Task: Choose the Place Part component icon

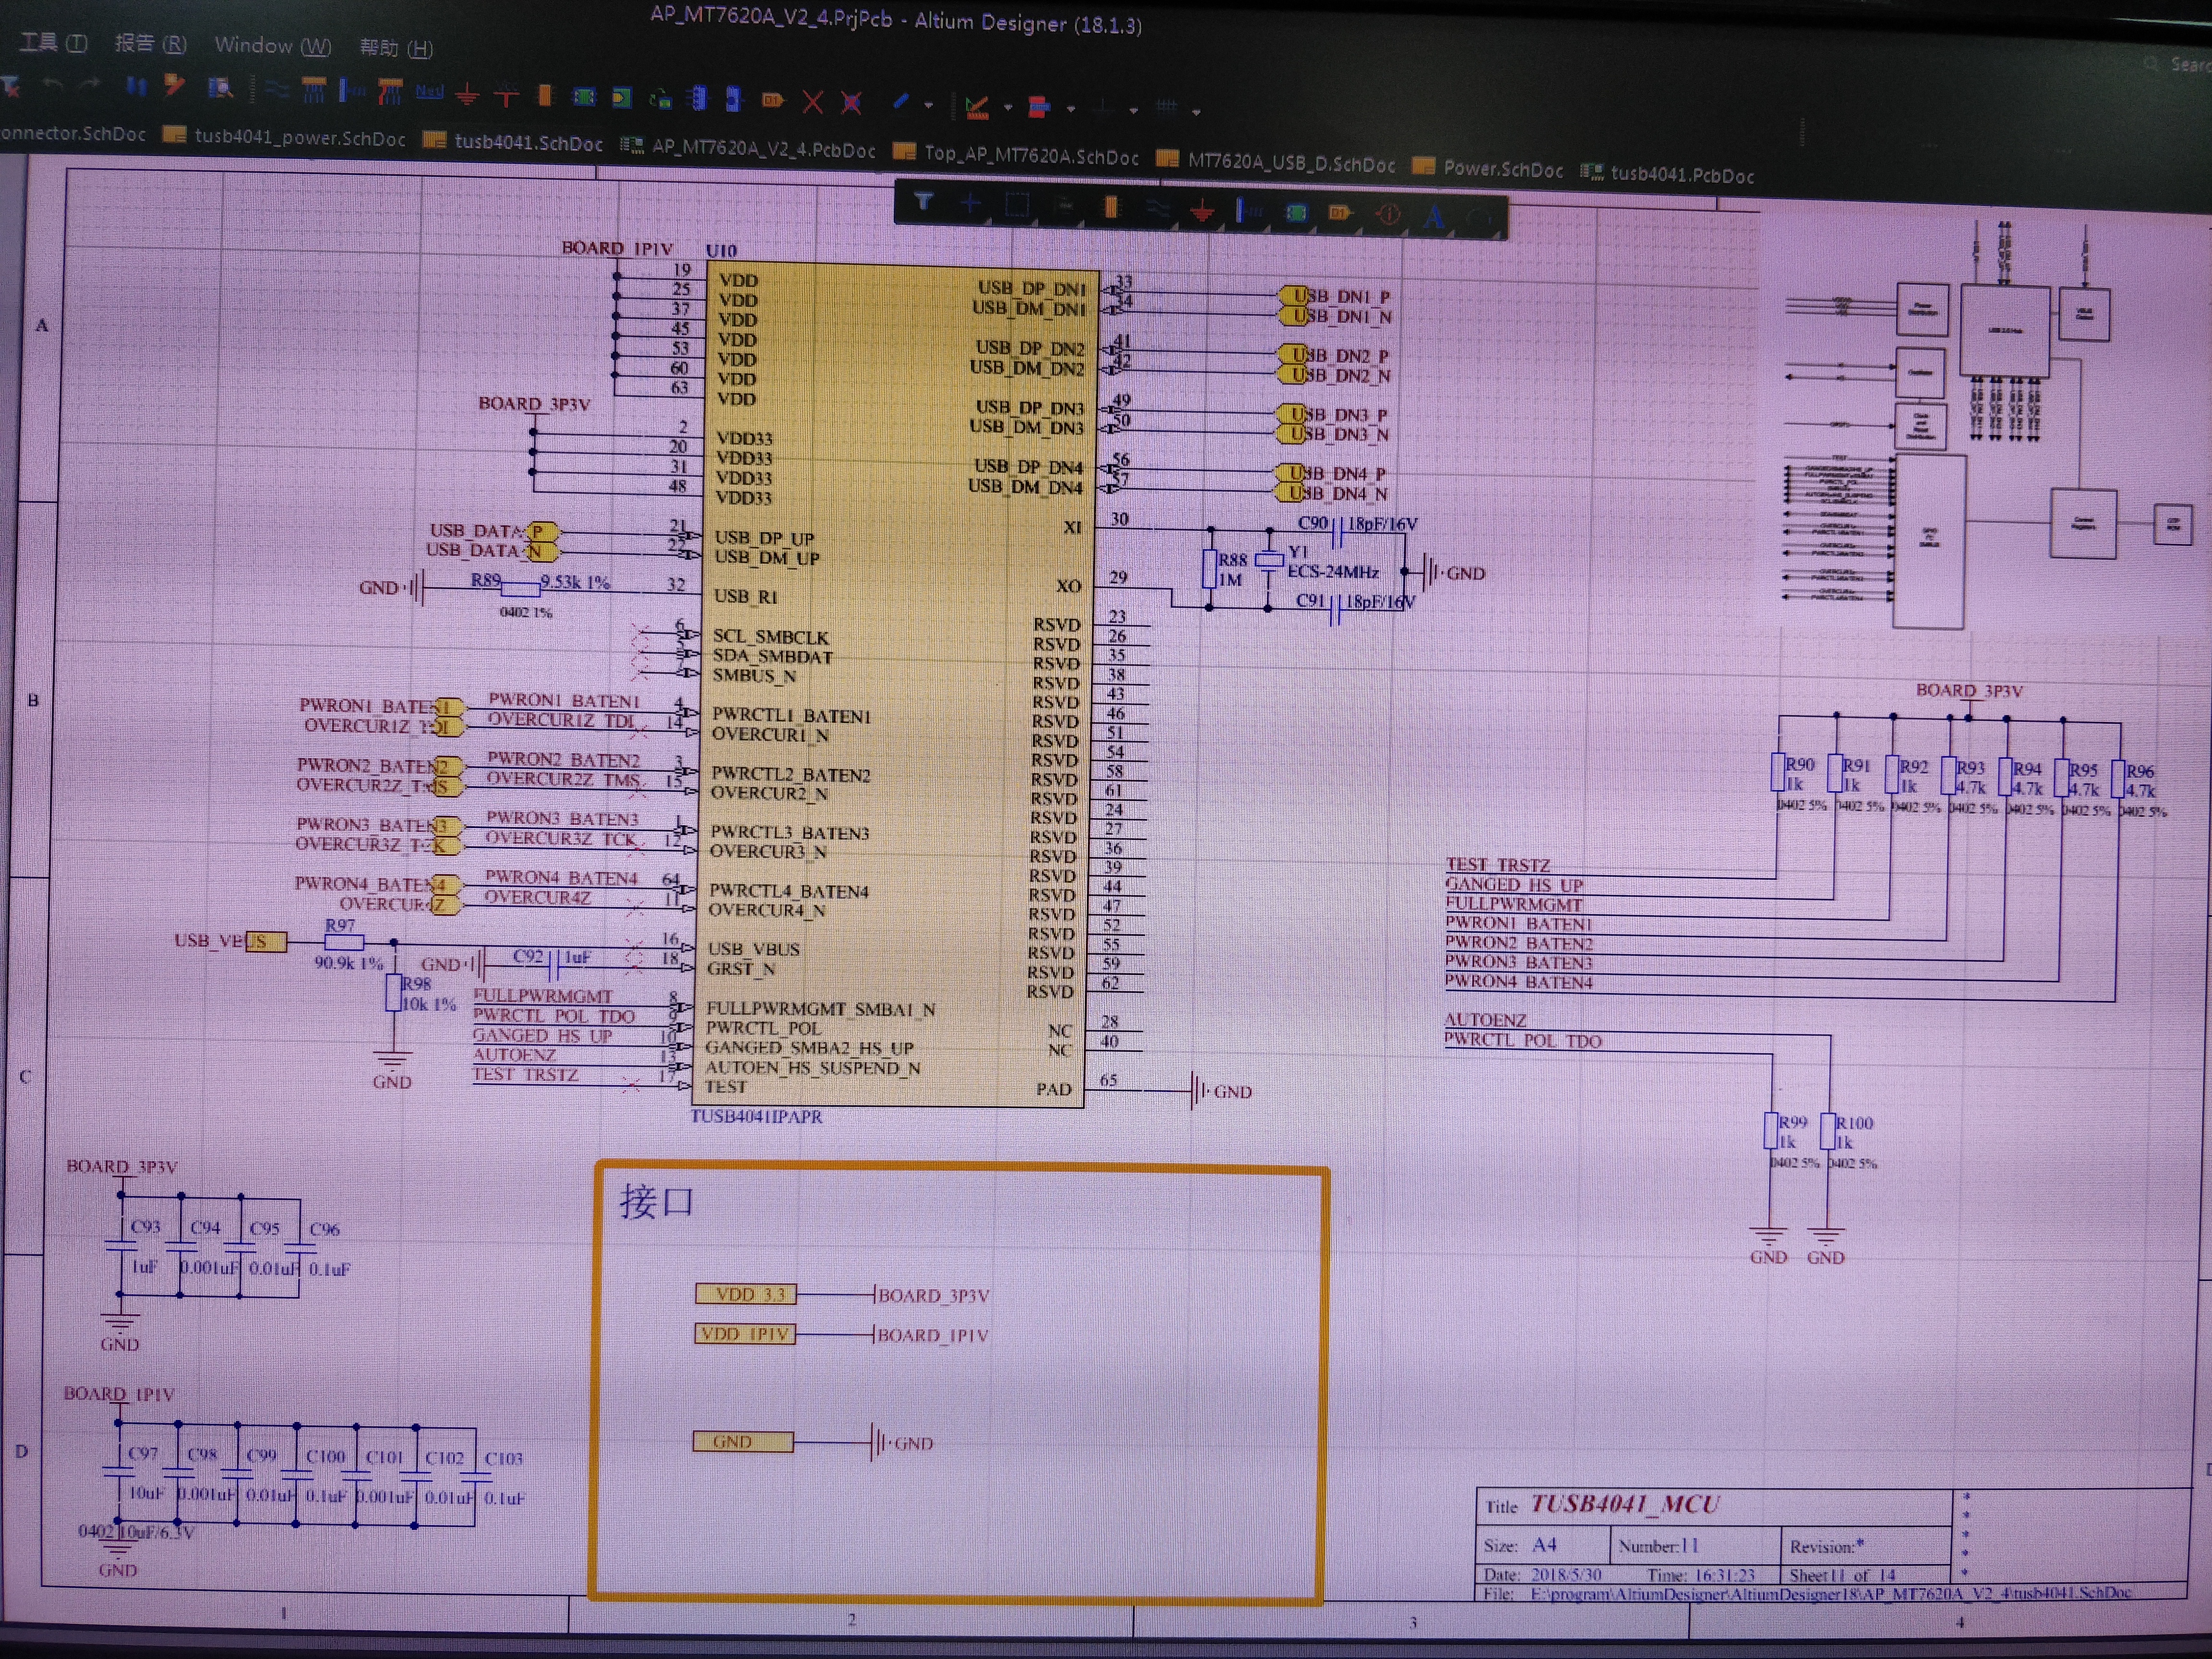Action: point(545,96)
